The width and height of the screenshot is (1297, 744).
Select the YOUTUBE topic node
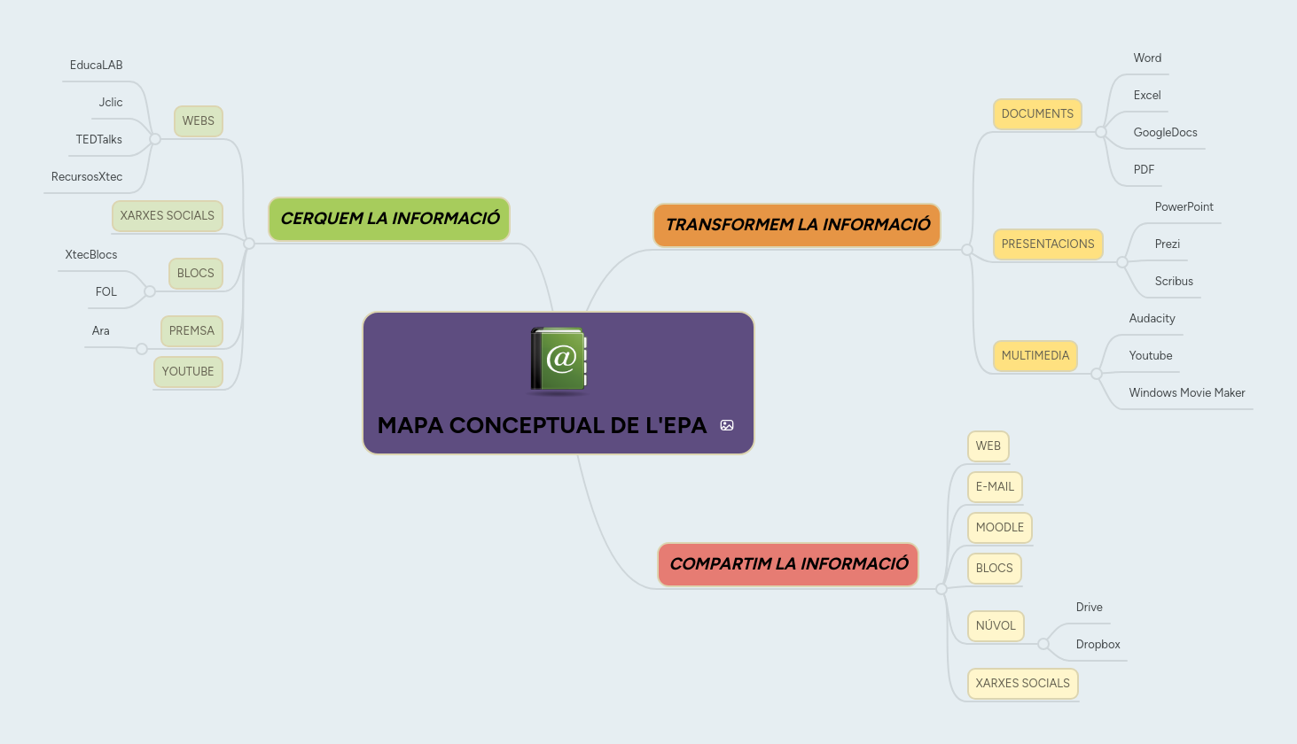(188, 371)
